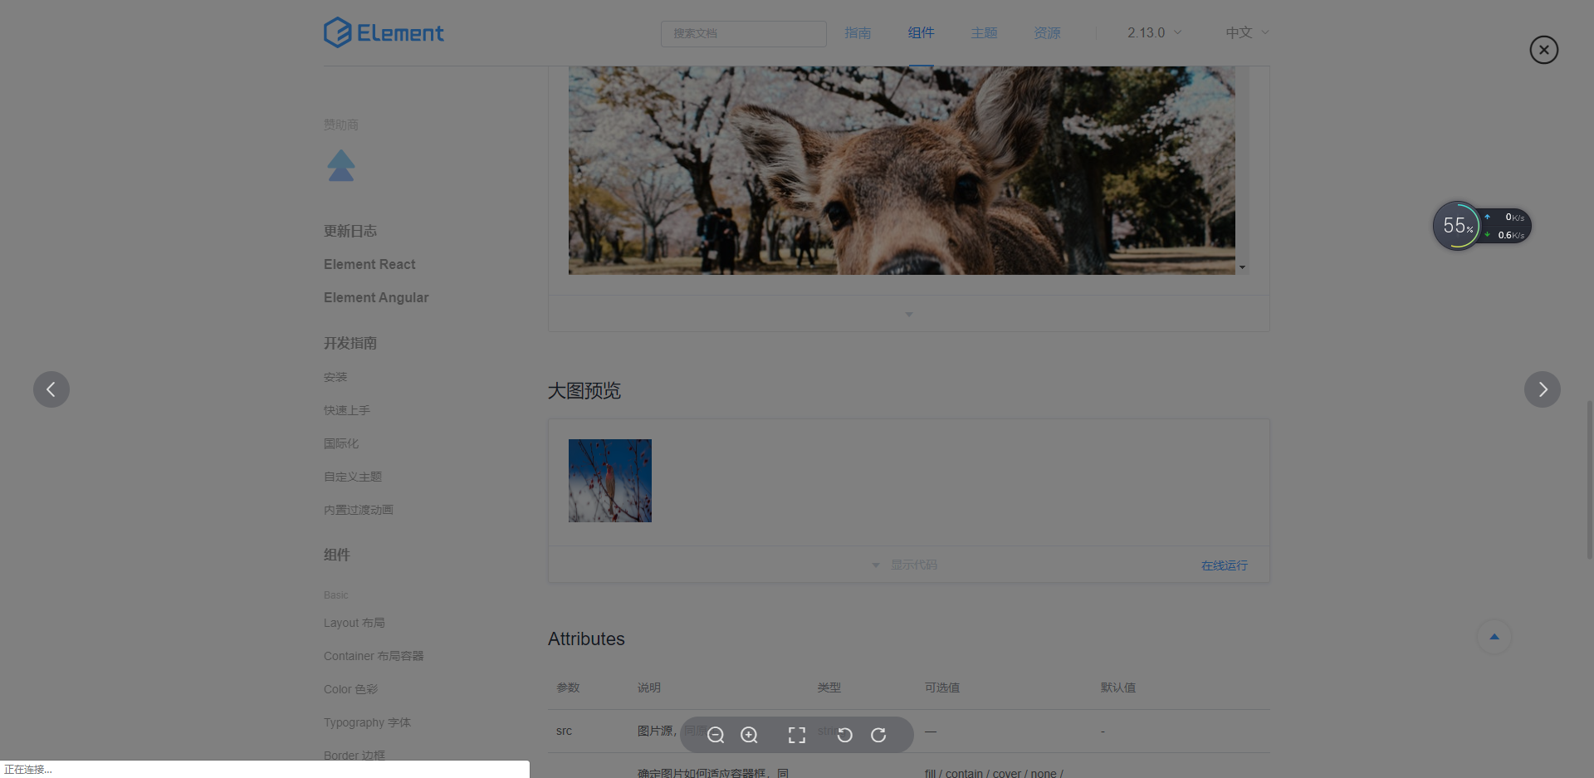
Task: Click the sponsor logo in sidebar
Action: click(341, 165)
